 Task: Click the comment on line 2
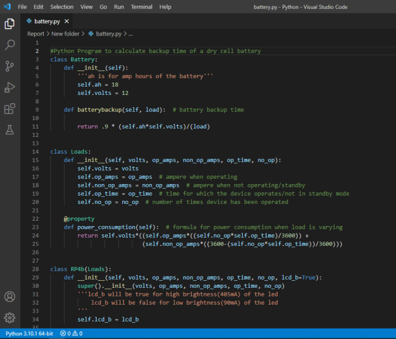coord(155,51)
